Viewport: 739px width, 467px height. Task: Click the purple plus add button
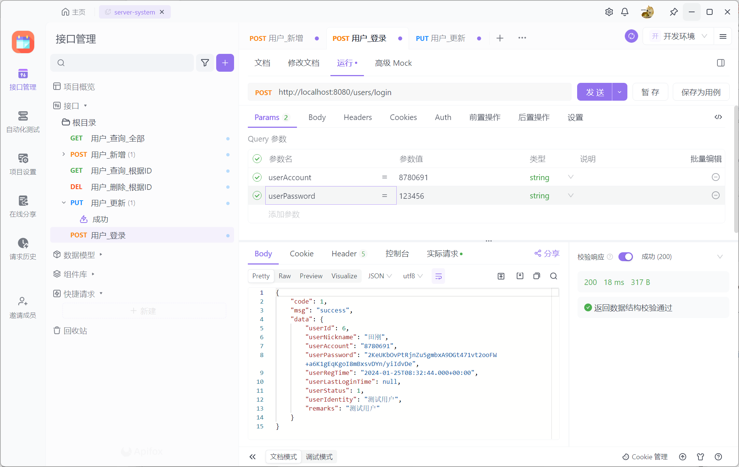[x=225, y=63]
